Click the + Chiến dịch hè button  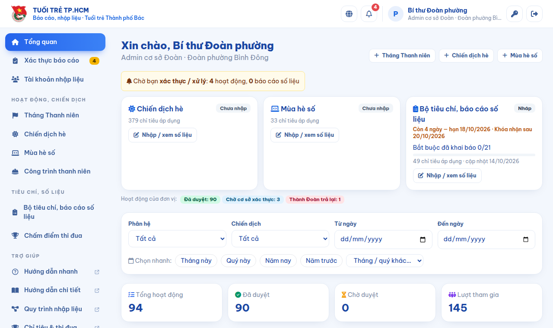(x=466, y=56)
